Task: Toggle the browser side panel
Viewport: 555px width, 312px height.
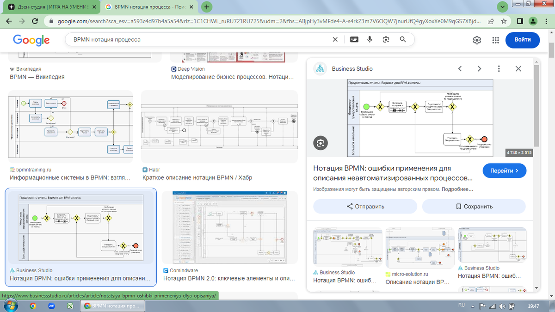Action: (520, 21)
